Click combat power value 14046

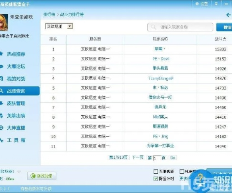(x=220, y=146)
